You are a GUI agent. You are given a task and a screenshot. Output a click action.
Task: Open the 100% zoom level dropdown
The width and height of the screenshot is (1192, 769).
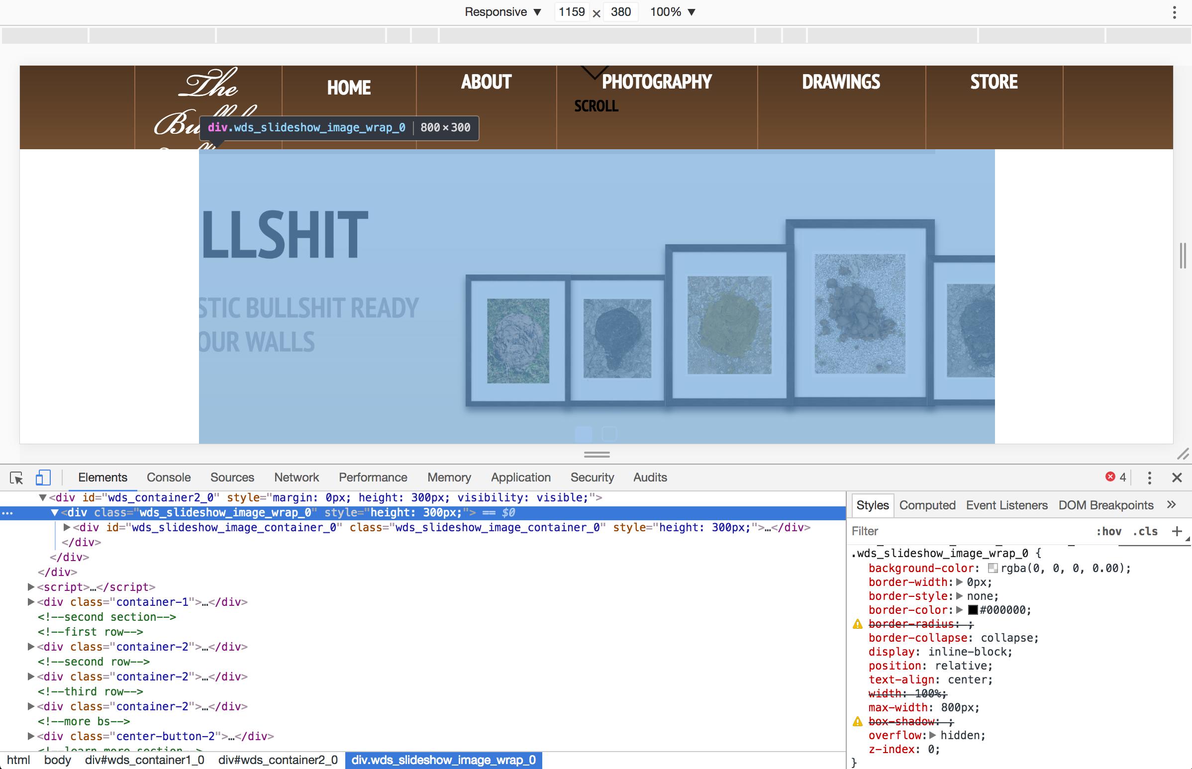(672, 12)
